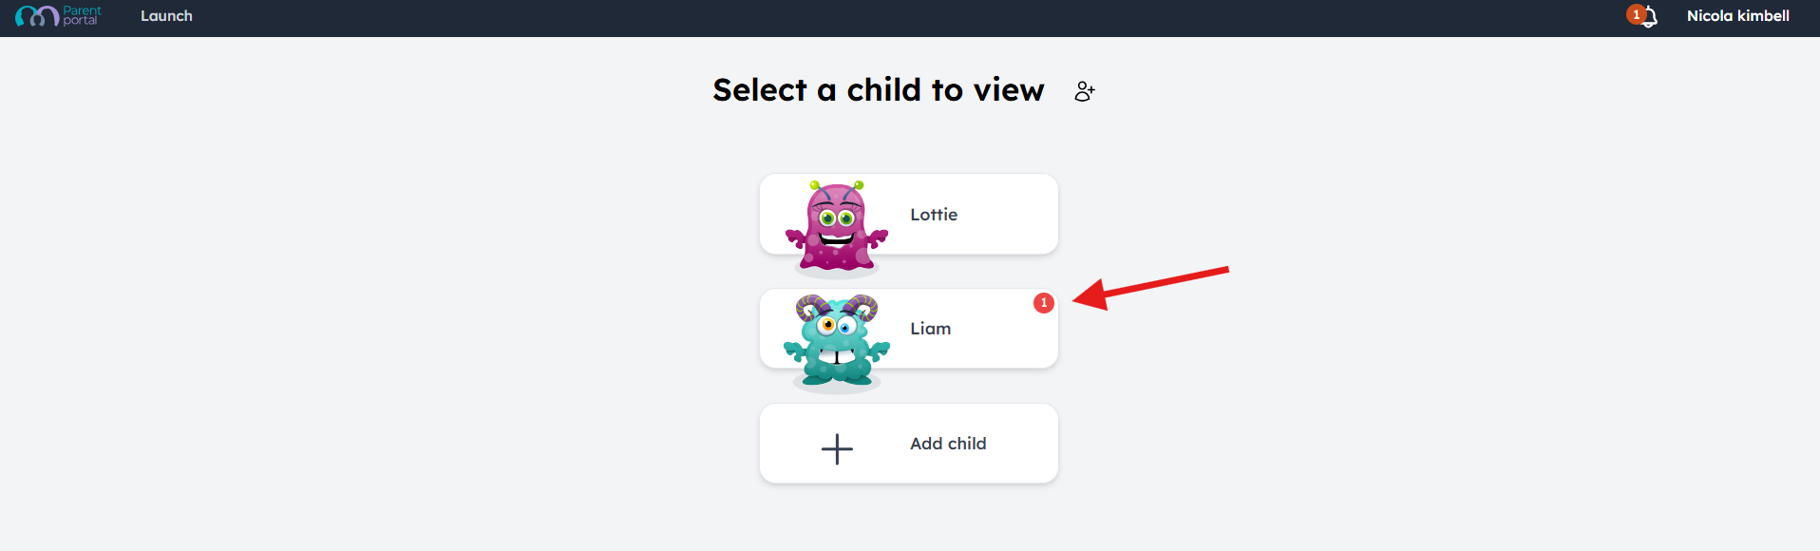Select Liam's teal monster avatar
Screen dimensions: 1820x551
[x=837, y=342]
